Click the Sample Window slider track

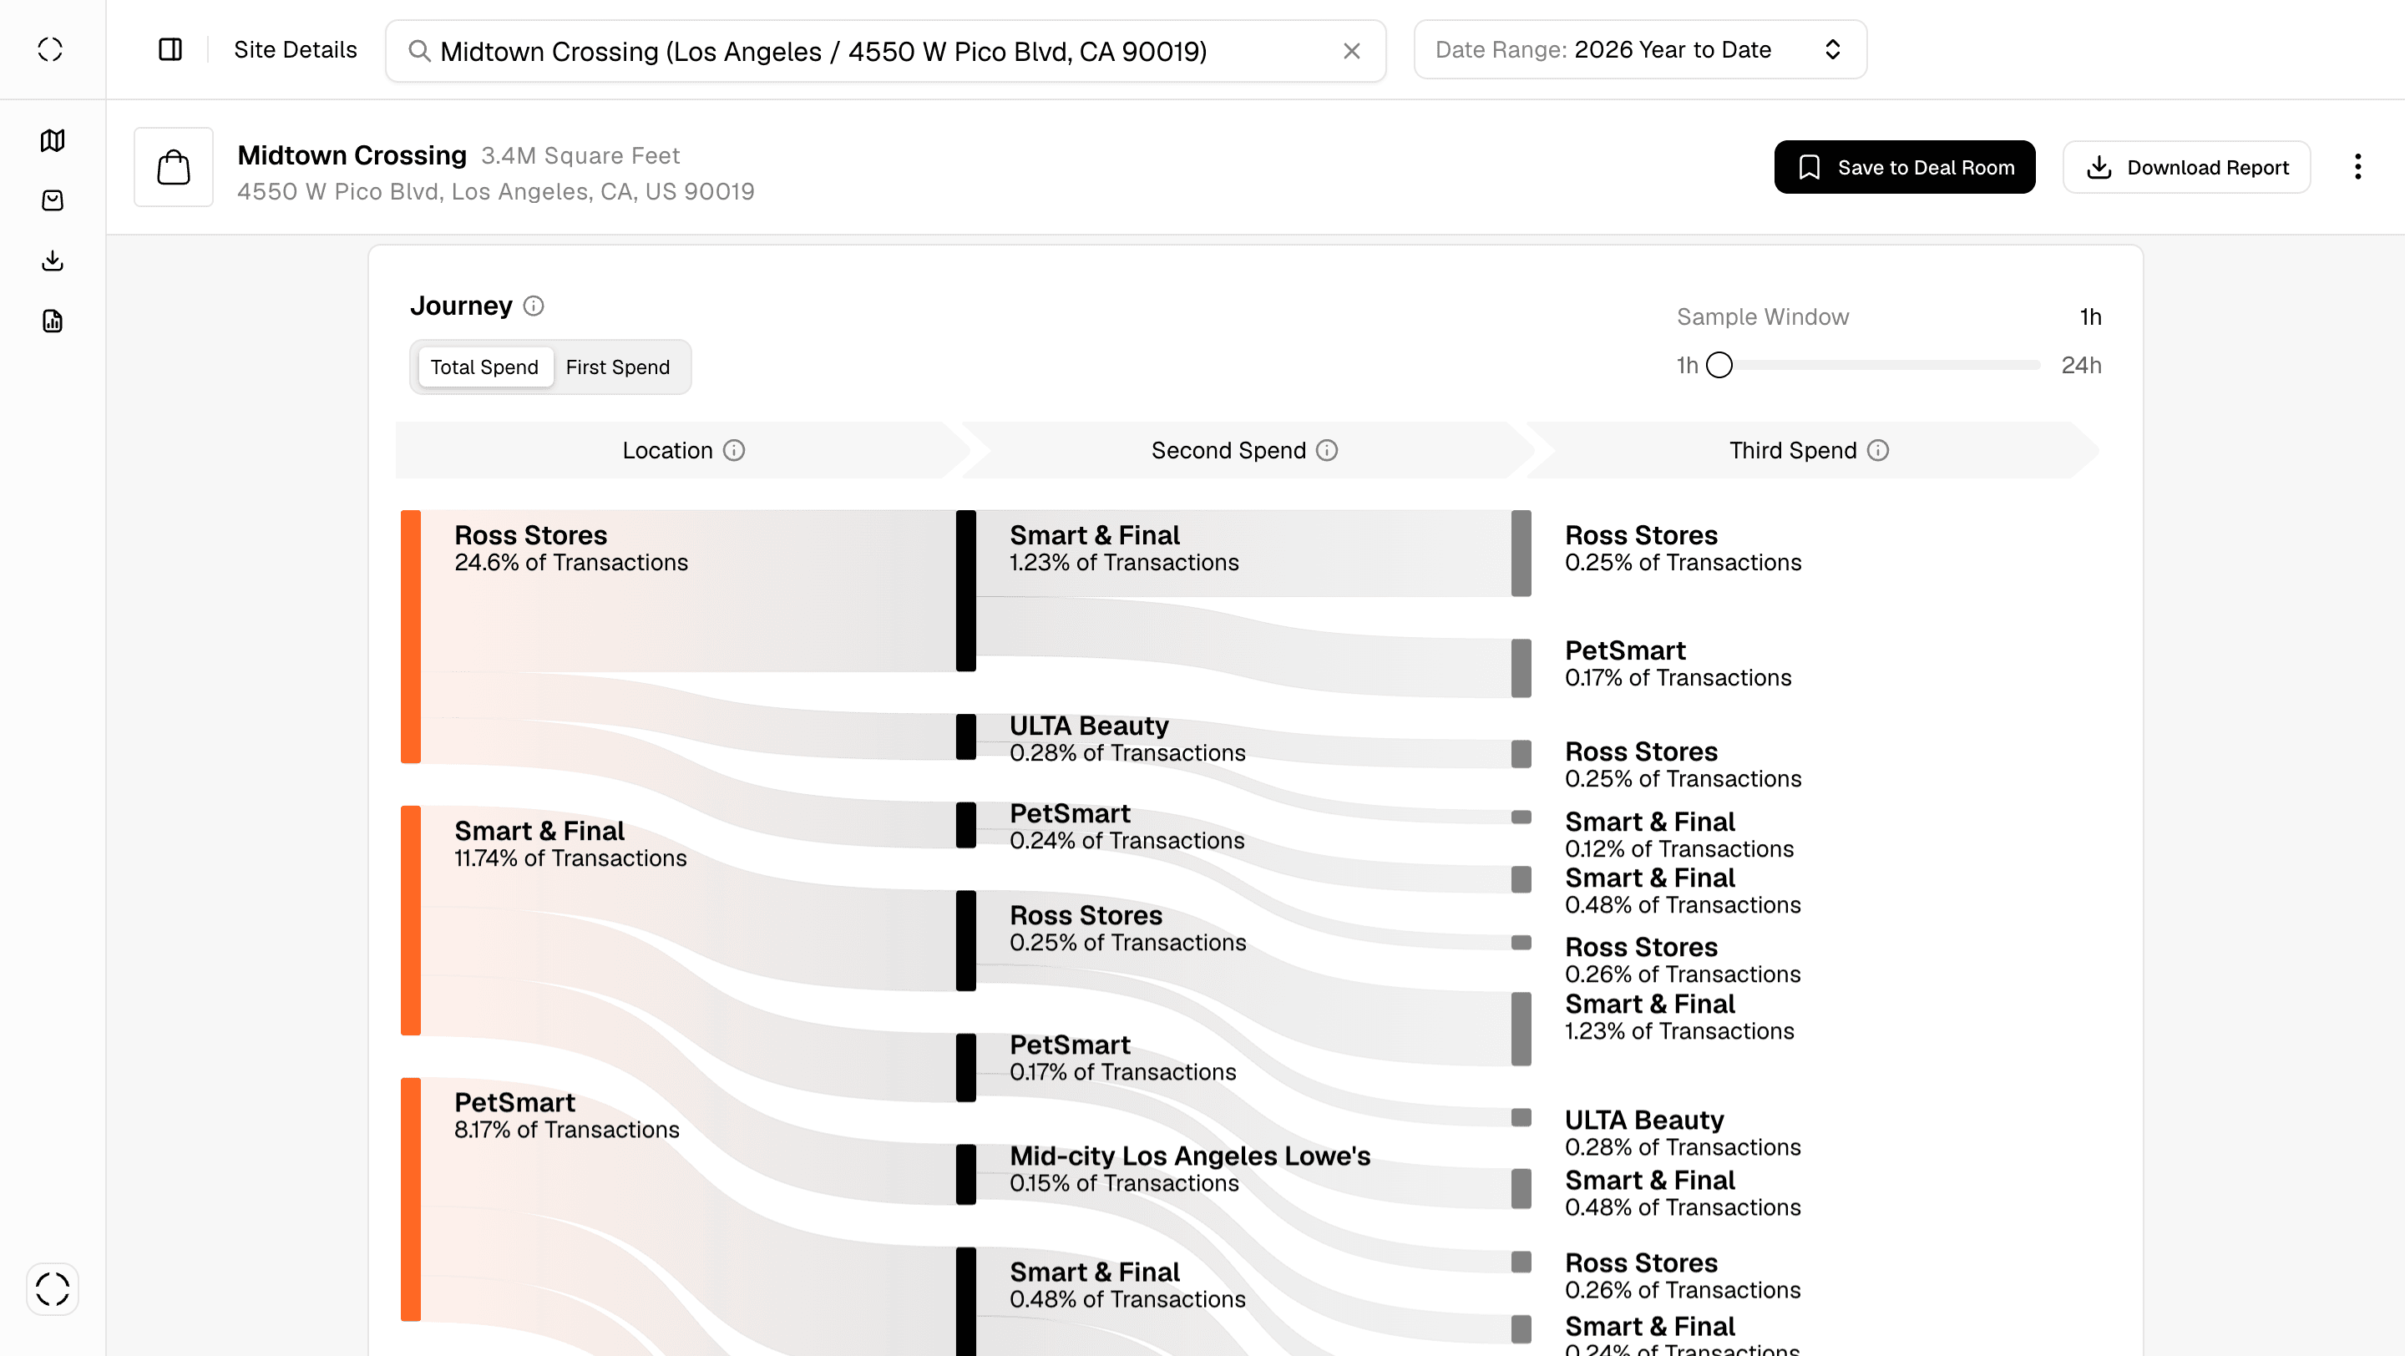(1880, 365)
